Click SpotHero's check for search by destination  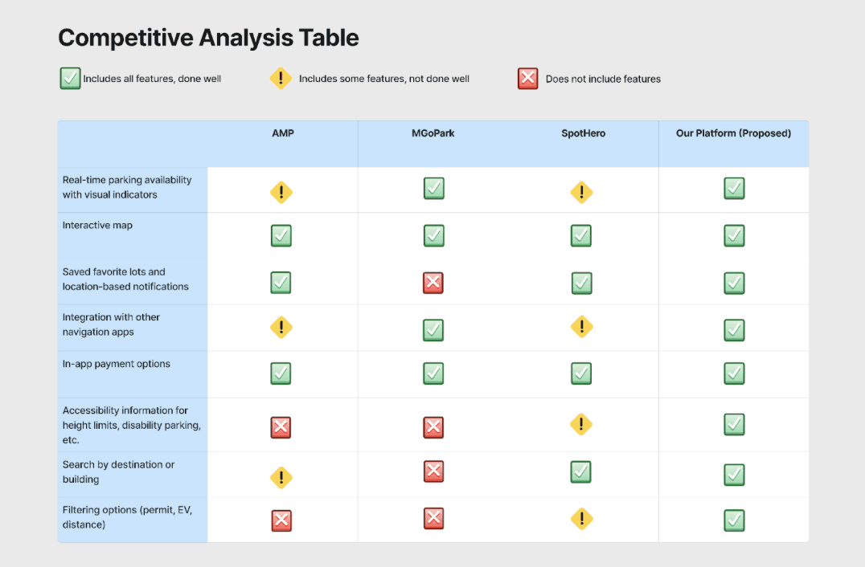pyautogui.click(x=581, y=471)
